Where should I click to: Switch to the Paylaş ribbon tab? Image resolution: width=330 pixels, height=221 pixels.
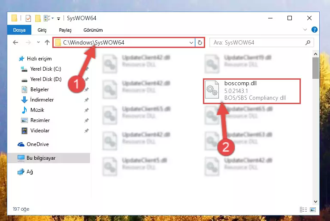pyautogui.click(x=65, y=30)
